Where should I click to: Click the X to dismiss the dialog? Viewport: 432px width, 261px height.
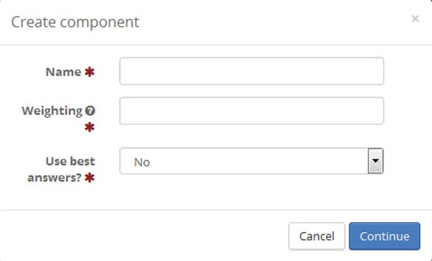coord(415,19)
